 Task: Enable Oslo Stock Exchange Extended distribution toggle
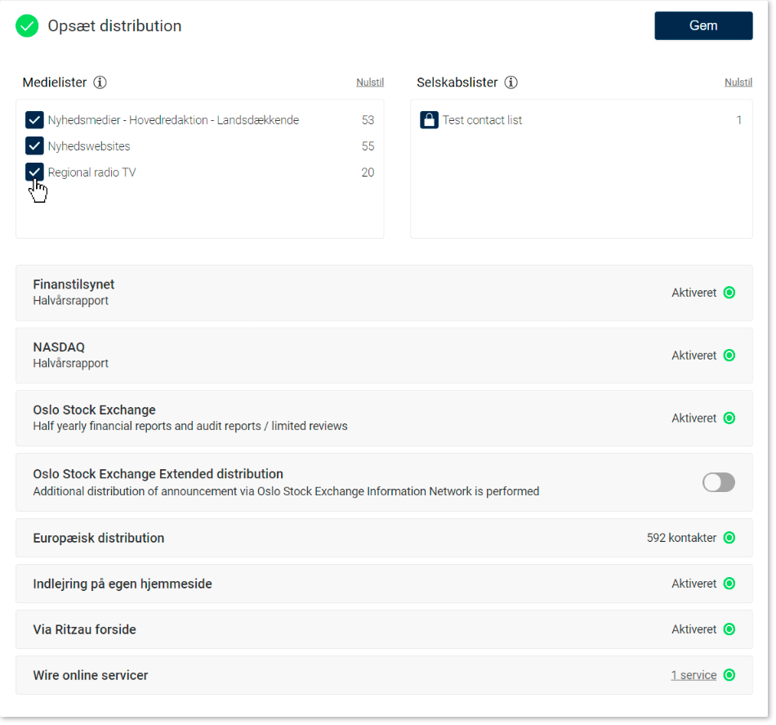(719, 482)
